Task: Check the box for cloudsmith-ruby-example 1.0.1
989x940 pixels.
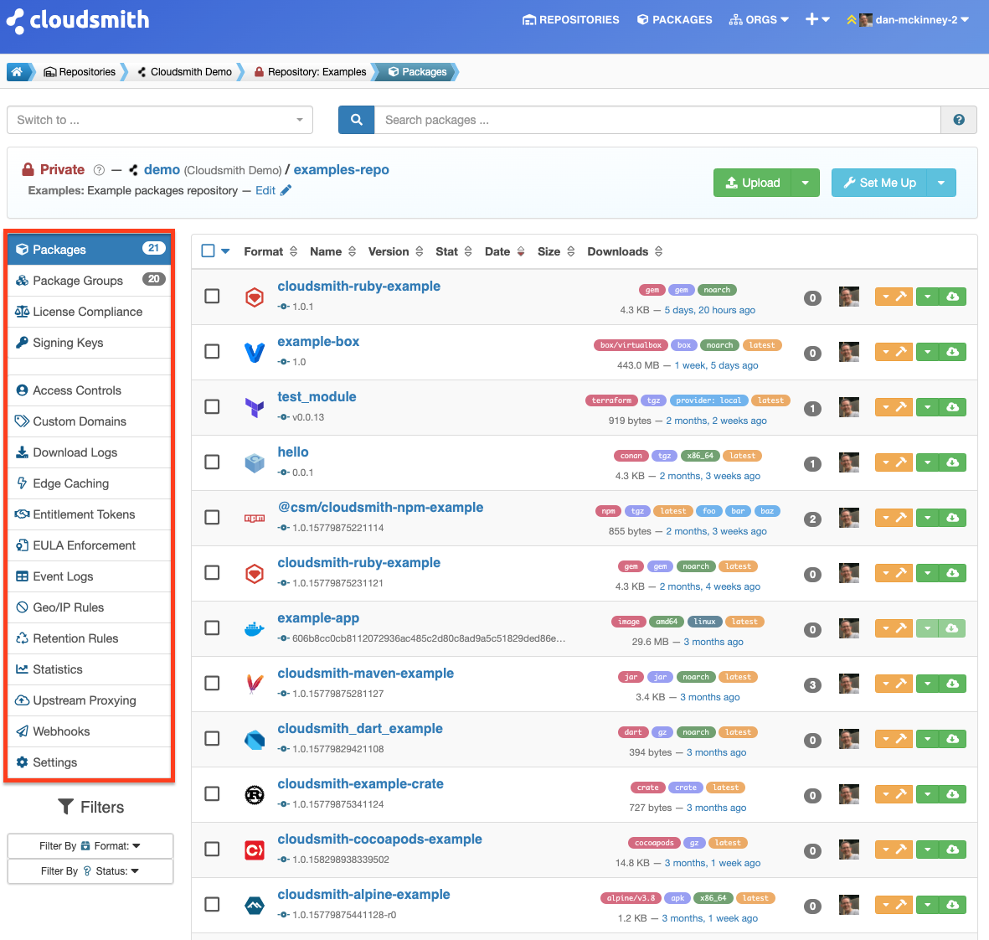Action: 212,297
